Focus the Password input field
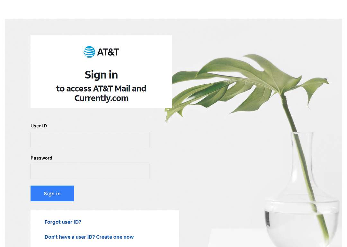The height and width of the screenshot is (247, 347). [90, 171]
